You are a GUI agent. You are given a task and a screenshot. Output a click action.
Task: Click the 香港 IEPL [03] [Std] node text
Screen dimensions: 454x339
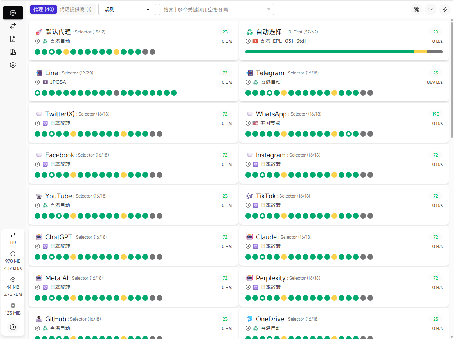point(283,41)
